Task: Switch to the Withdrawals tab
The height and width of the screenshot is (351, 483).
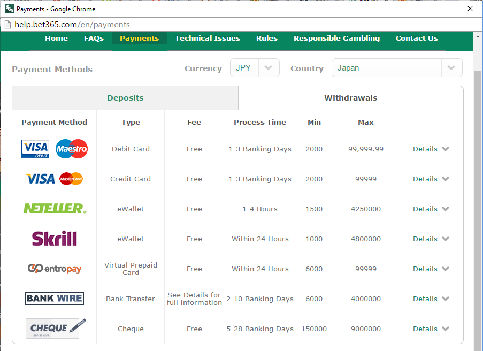Action: [x=350, y=98]
